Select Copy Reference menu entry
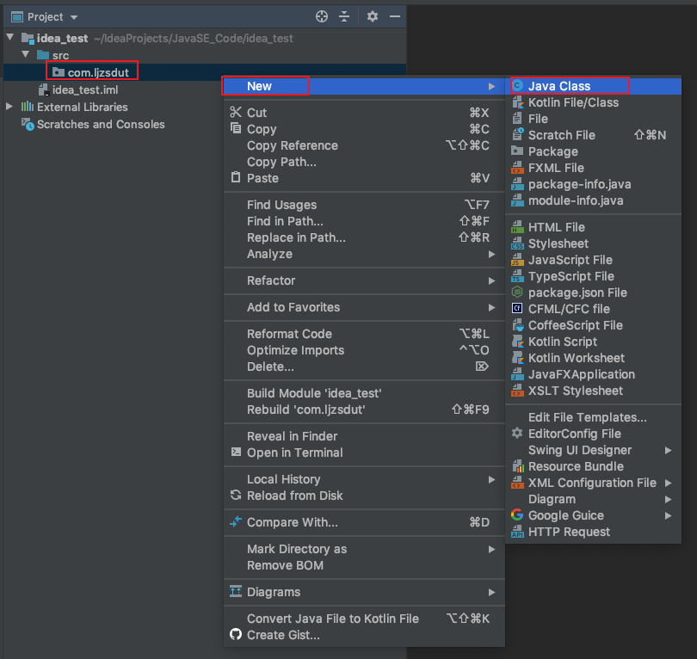Image resolution: width=697 pixels, height=659 pixels. coord(364,145)
